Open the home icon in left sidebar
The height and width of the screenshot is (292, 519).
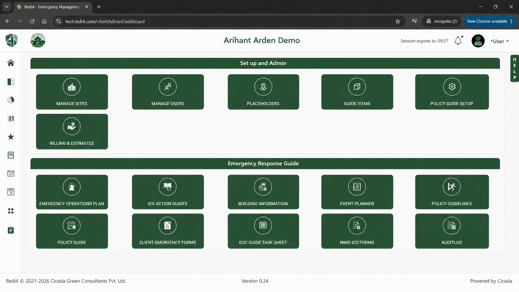(x=11, y=63)
